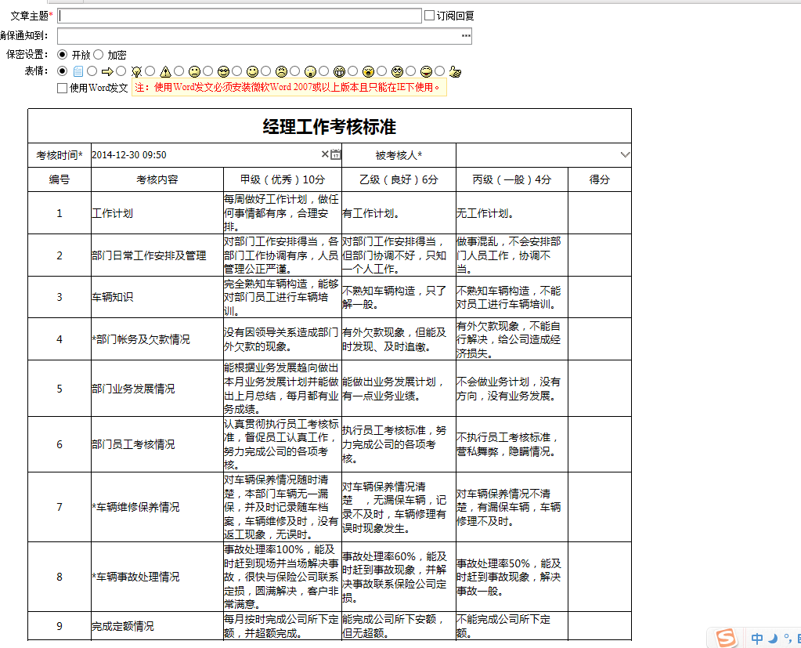Click the 部门业务发展情况 cell
This screenshot has width=801, height=648.
pyautogui.click(x=157, y=389)
